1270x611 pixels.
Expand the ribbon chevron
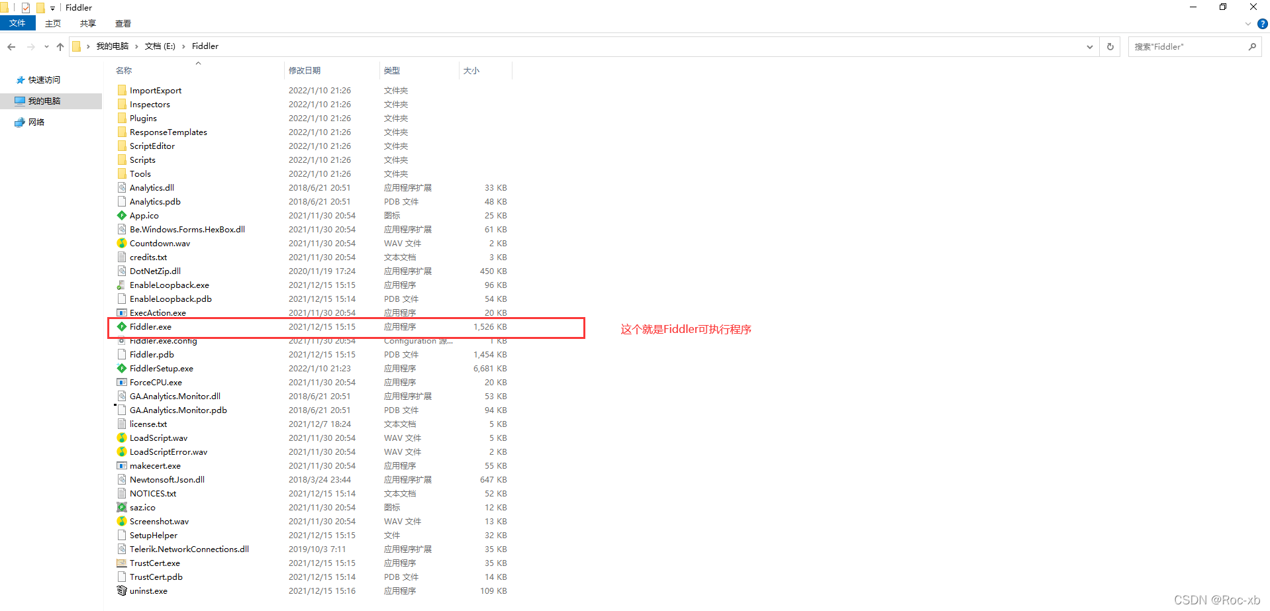pyautogui.click(x=1248, y=24)
